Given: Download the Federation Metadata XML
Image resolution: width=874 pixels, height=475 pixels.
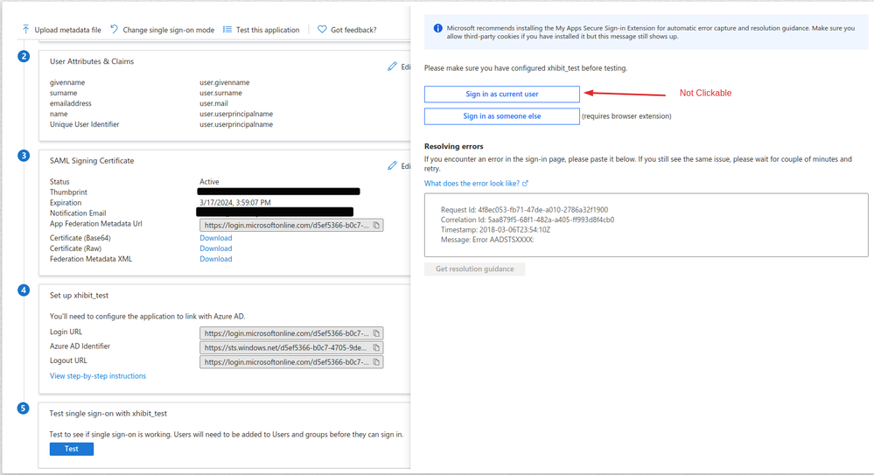Looking at the screenshot, I should click(216, 259).
